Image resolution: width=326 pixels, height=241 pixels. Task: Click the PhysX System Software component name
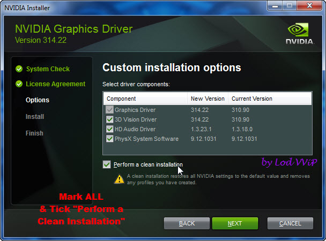pos(146,139)
